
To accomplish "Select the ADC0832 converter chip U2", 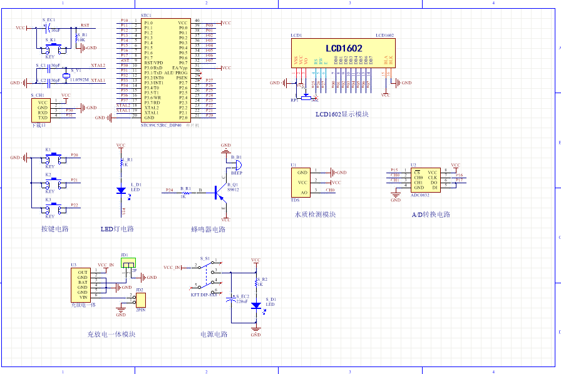I will point(424,179).
